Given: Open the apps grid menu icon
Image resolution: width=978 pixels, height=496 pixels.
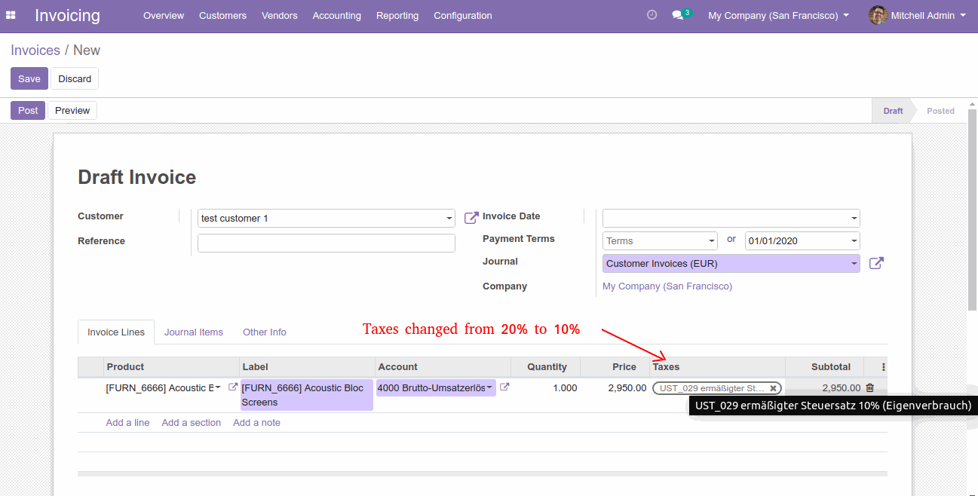Looking at the screenshot, I should pos(11,15).
